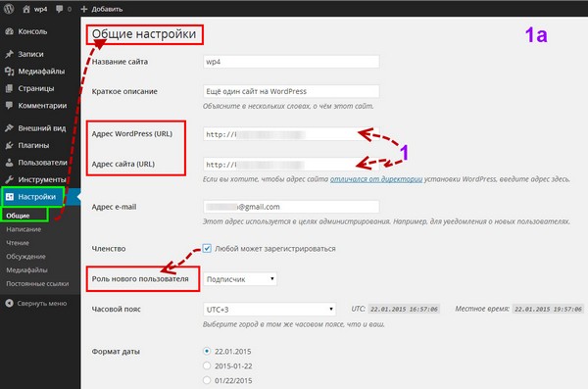Viewport: 588px width, 389px height.
Task: Focus the Название сайта field
Action: coord(291,62)
